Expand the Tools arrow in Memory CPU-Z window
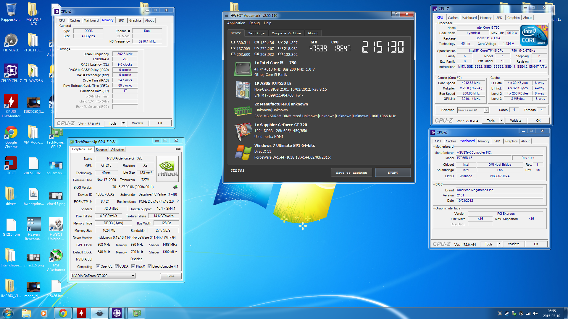The image size is (568, 319). point(123,123)
